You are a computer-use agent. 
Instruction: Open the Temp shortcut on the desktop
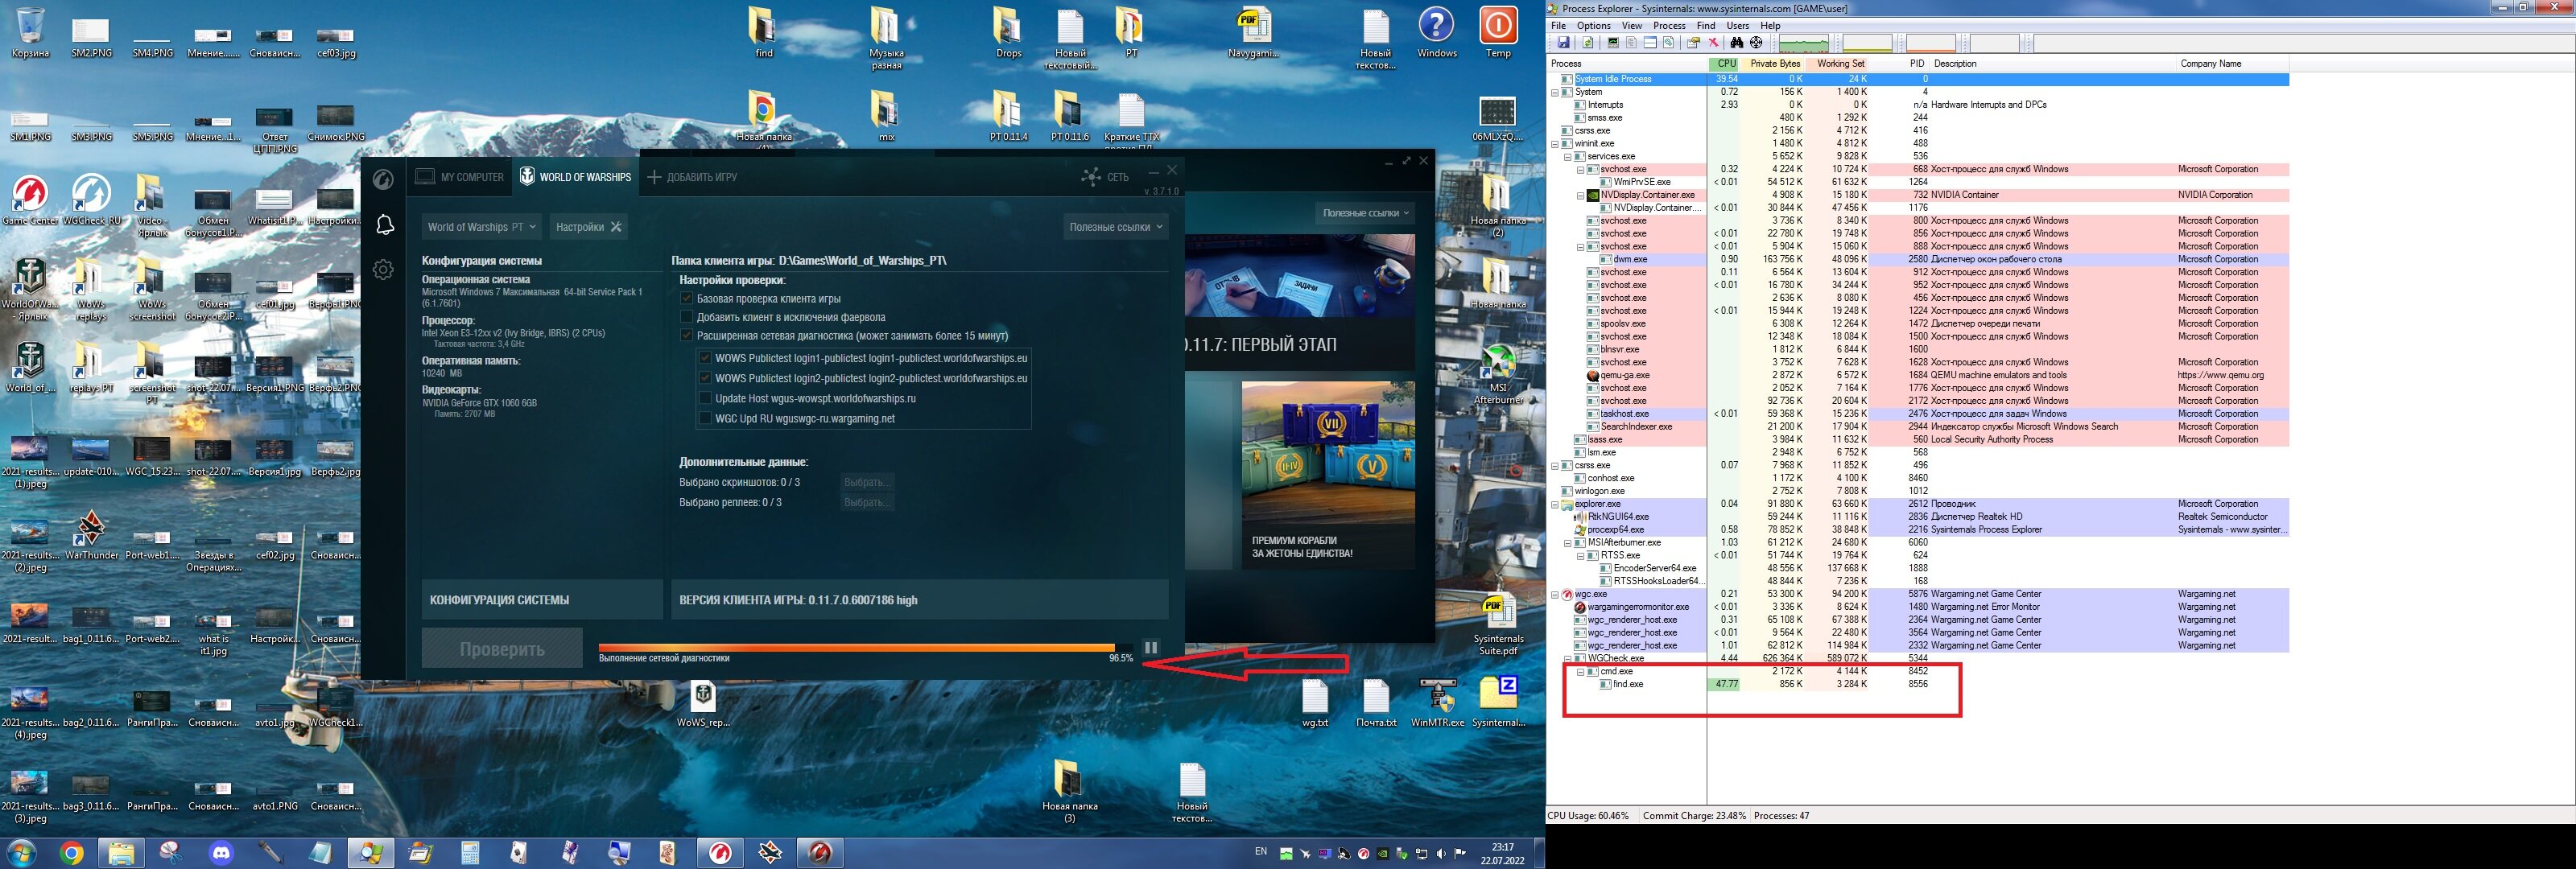point(1498,33)
